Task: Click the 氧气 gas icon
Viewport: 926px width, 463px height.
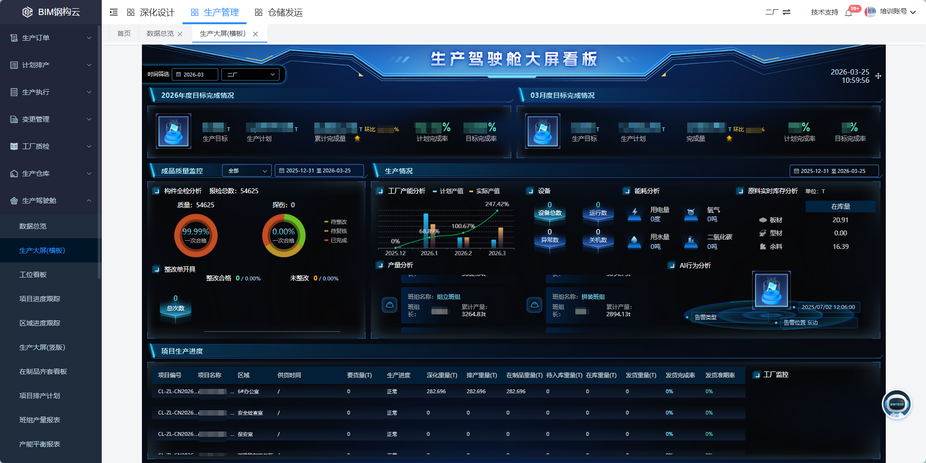Action: click(x=691, y=214)
